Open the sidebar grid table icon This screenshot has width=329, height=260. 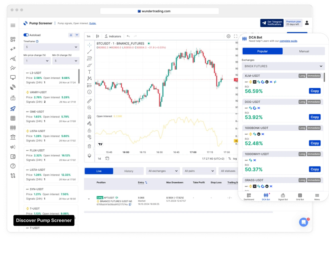point(13,118)
